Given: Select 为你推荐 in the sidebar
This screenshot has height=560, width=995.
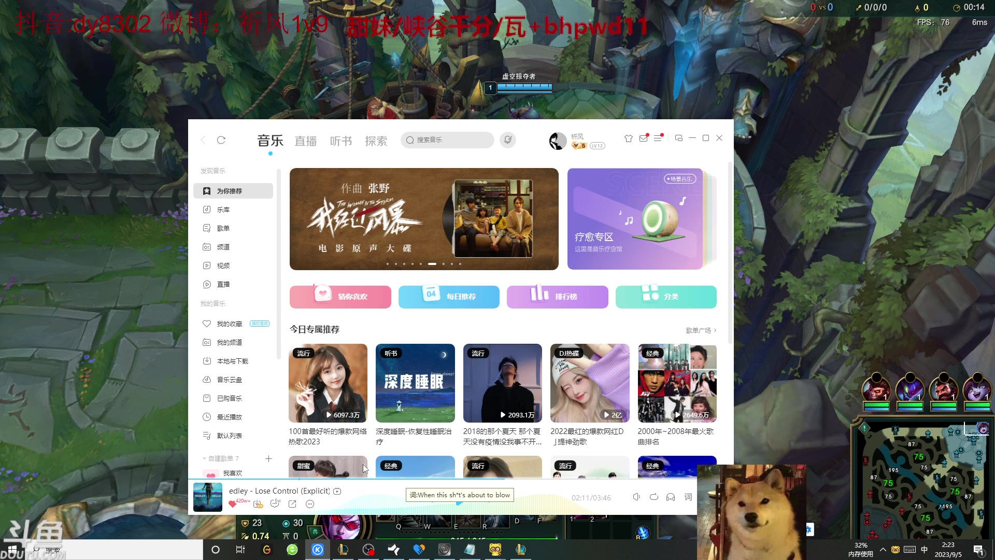Looking at the screenshot, I should click(x=233, y=191).
